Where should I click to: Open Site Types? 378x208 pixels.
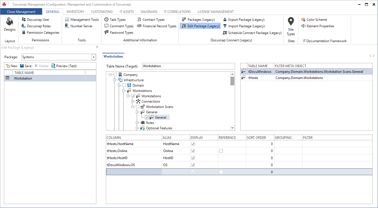point(291,27)
